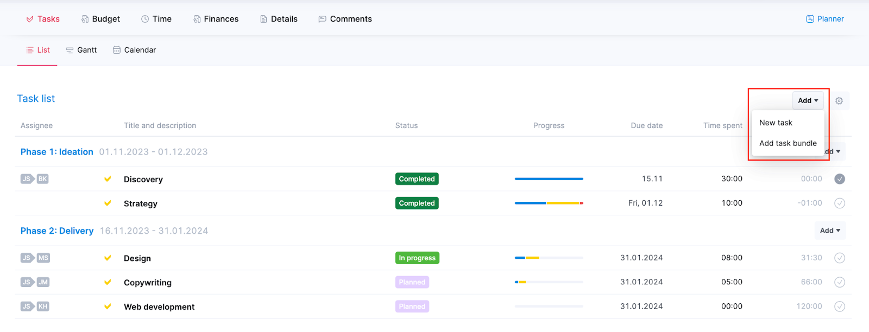Open the Design task
The height and width of the screenshot is (332, 869).
[x=137, y=259]
